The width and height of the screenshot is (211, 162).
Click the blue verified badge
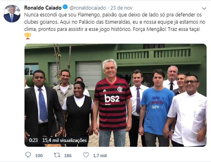(x=66, y=7)
